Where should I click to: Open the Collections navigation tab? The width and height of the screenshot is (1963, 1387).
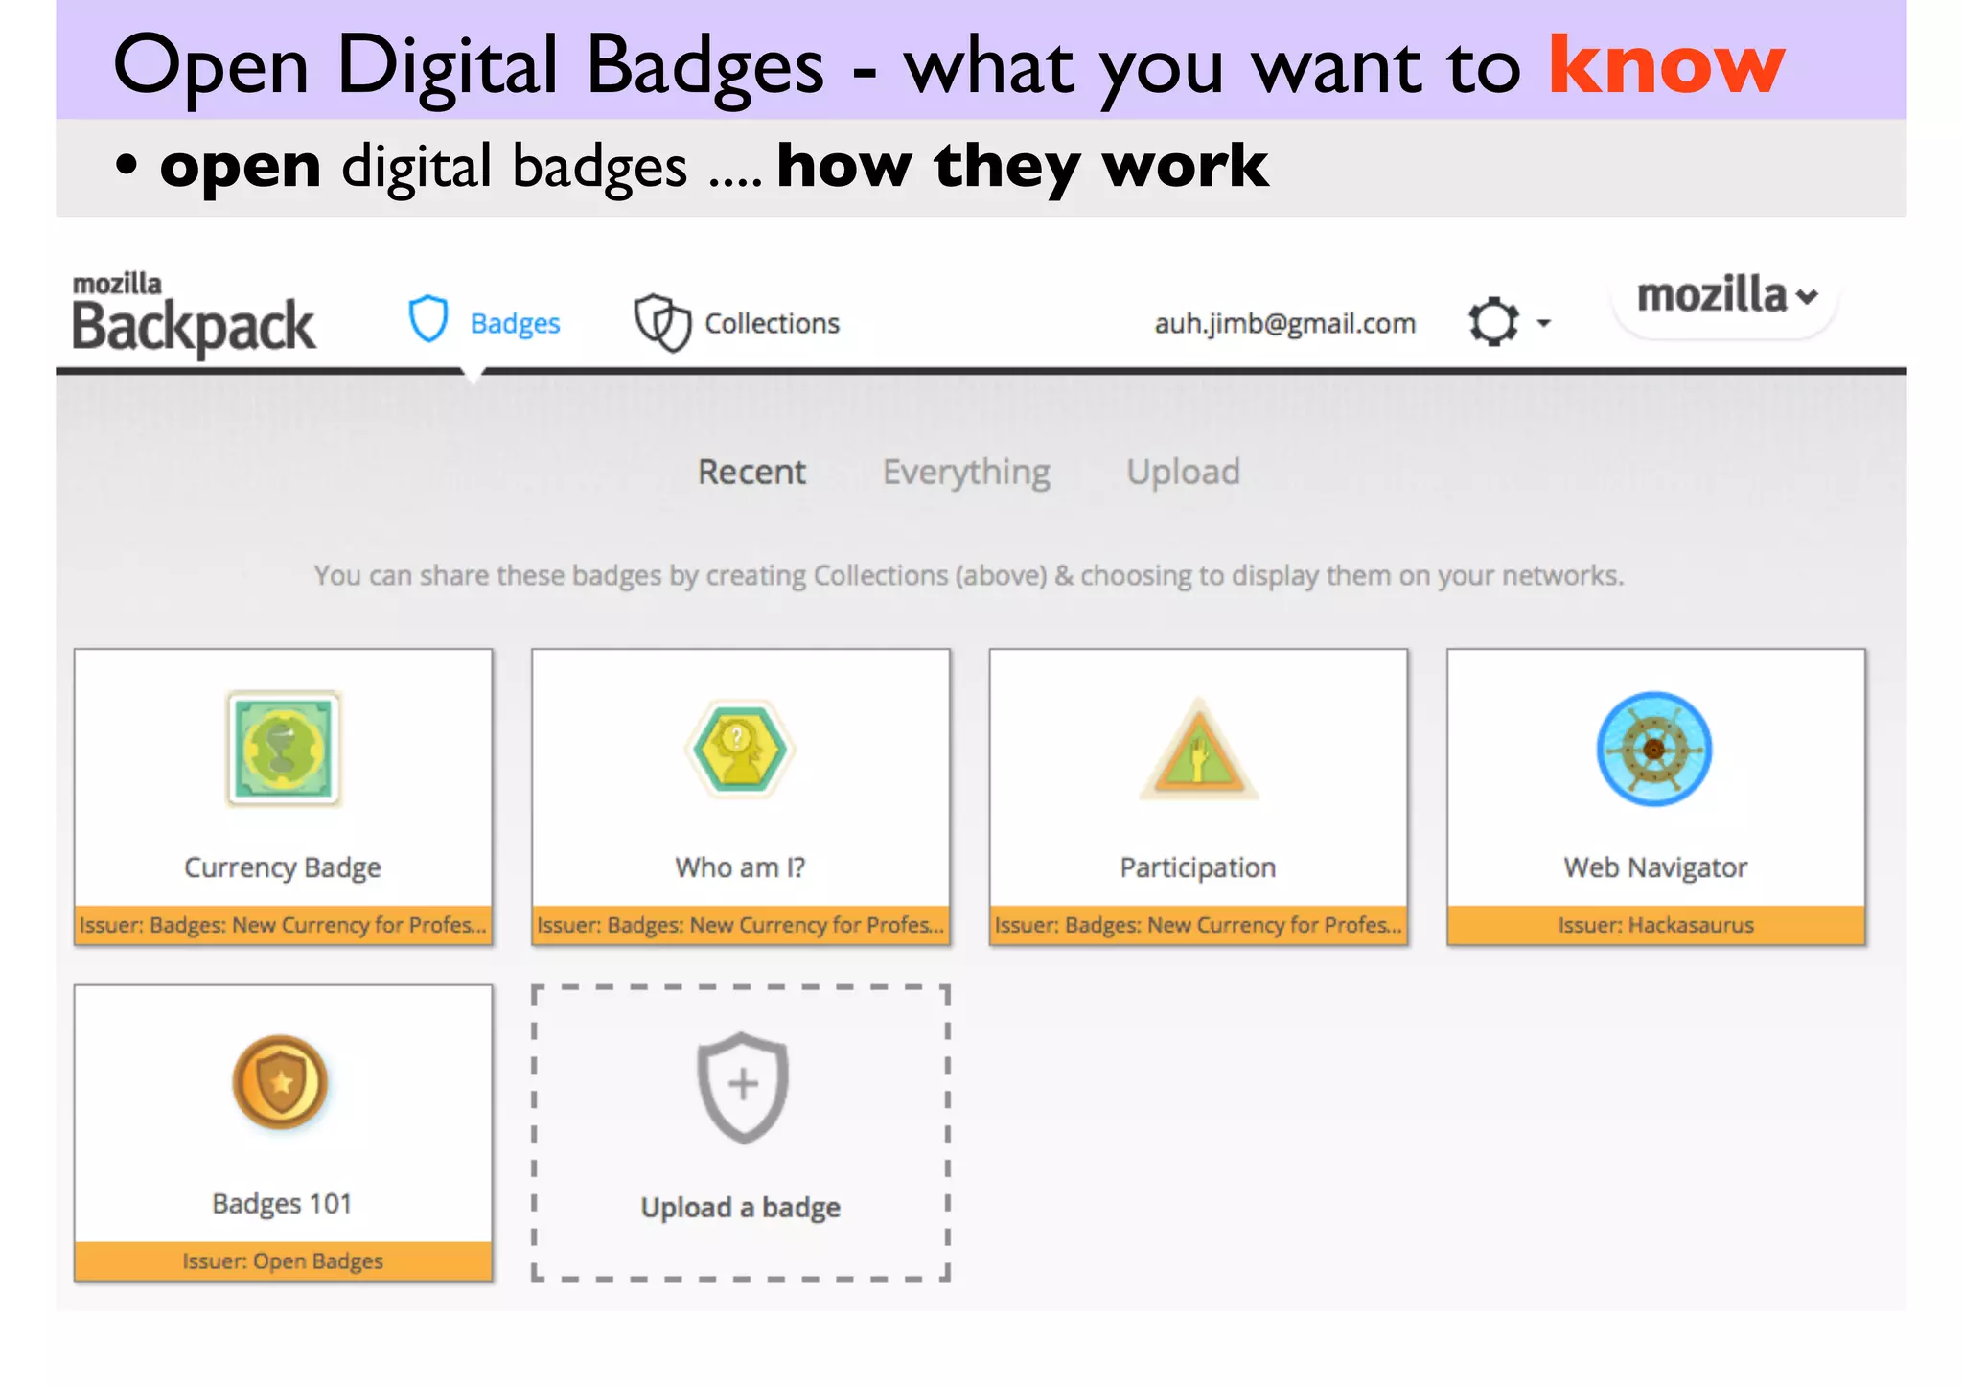click(x=736, y=323)
